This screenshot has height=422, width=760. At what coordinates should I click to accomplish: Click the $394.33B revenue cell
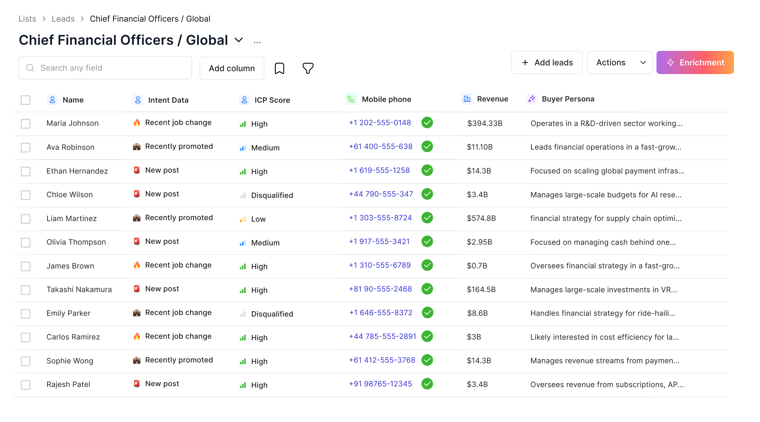click(x=485, y=123)
